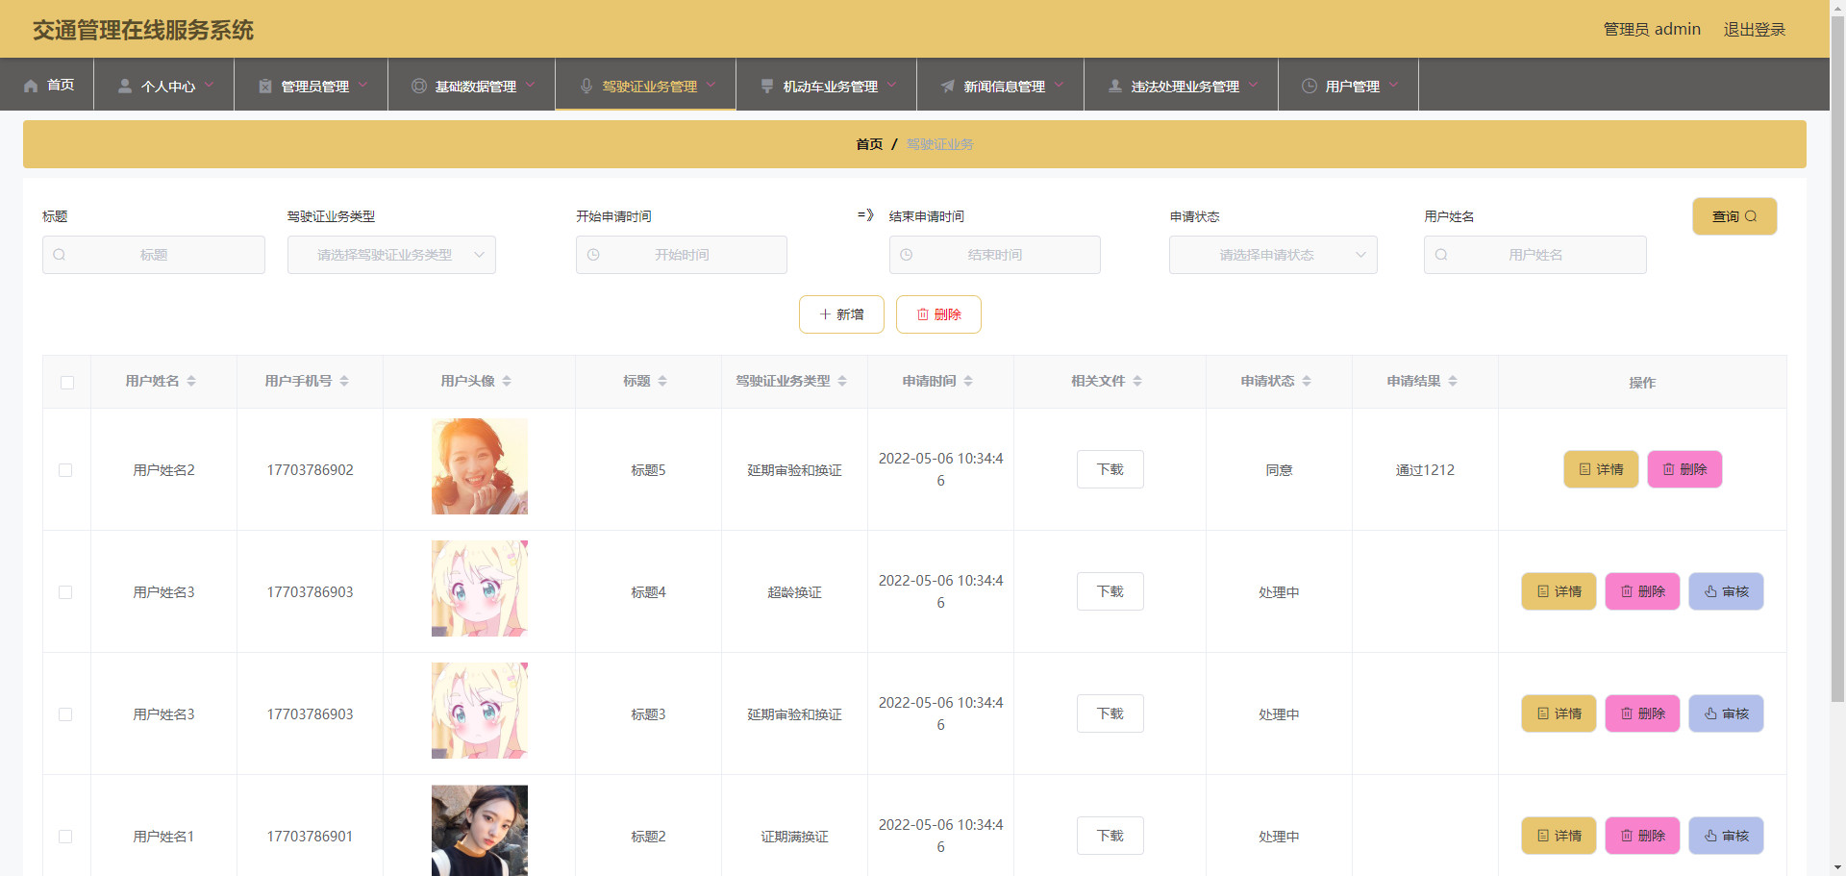Click 首页 in the breadcrumb

(x=869, y=144)
